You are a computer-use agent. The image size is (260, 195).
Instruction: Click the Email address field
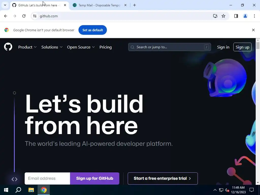click(x=47, y=178)
